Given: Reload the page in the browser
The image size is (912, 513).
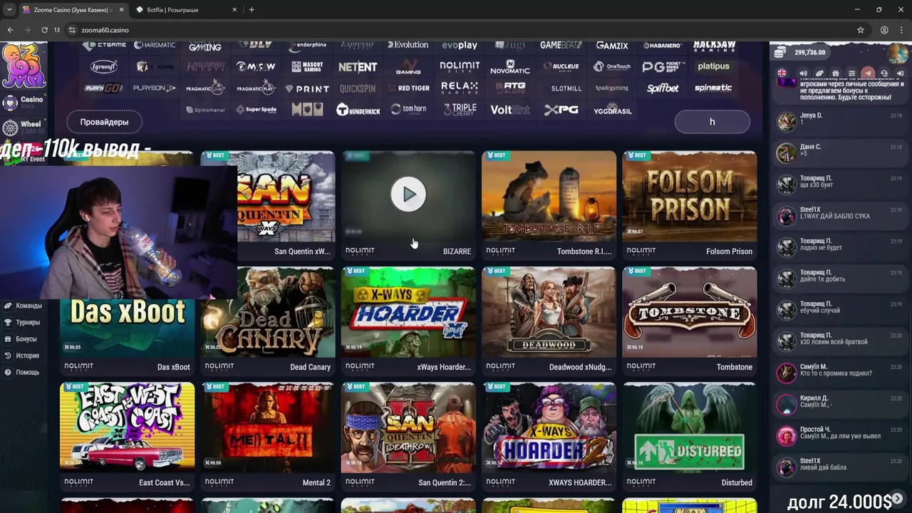Looking at the screenshot, I should pos(44,30).
